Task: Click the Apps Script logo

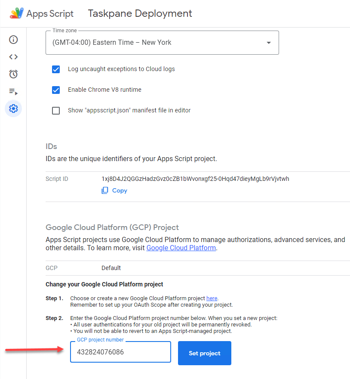Action: [16, 13]
